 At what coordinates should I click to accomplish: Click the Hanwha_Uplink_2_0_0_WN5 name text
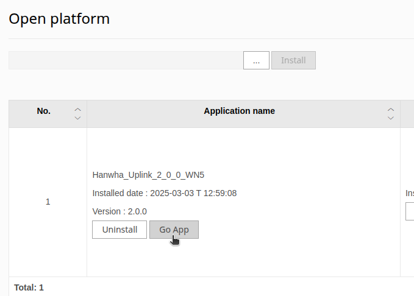click(148, 175)
